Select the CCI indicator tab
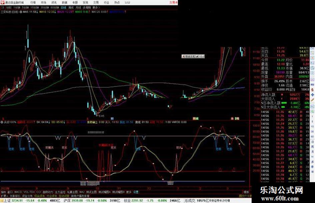 coord(39,192)
